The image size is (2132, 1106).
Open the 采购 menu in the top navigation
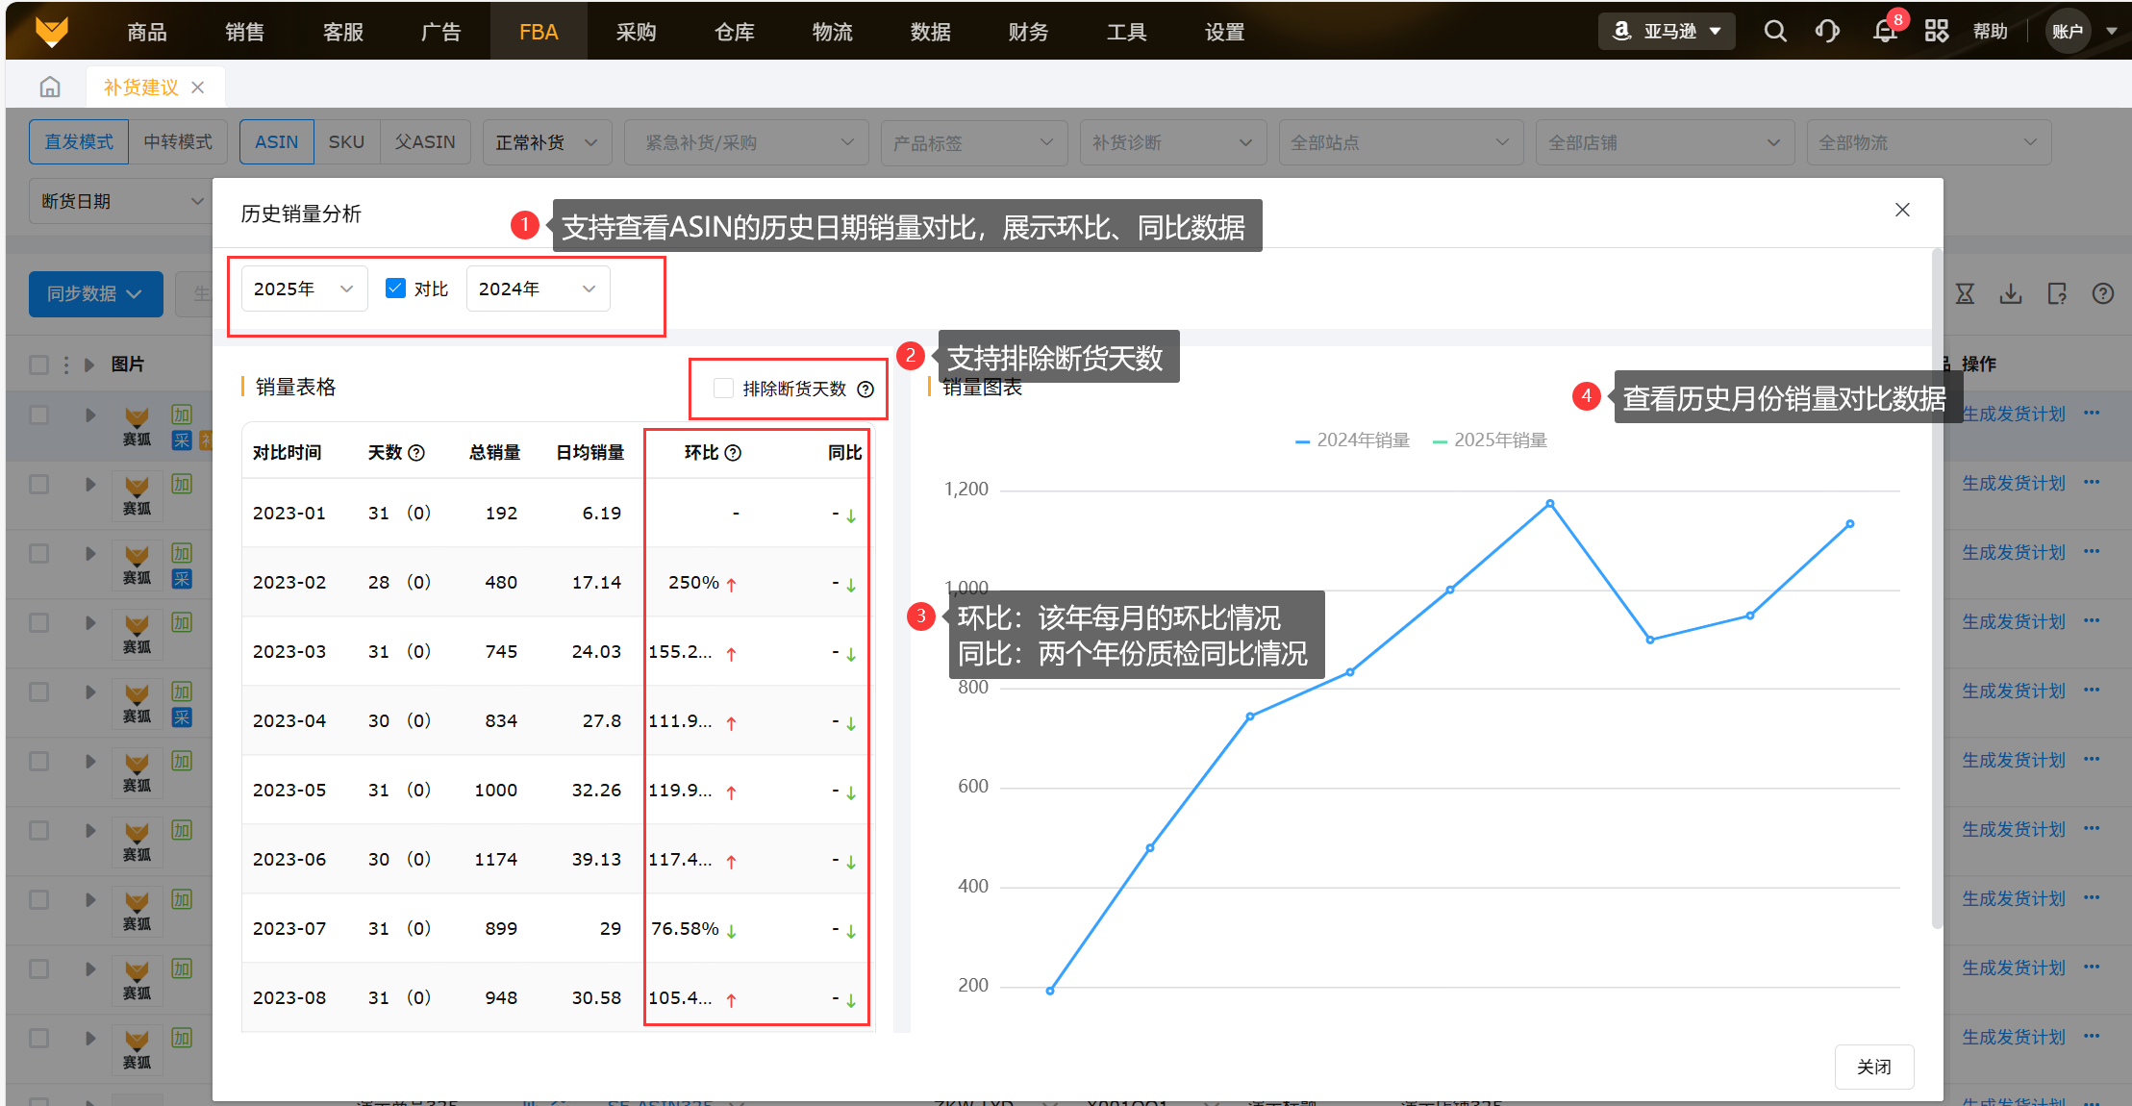pos(636,32)
